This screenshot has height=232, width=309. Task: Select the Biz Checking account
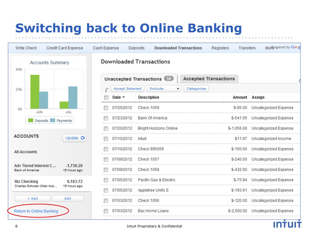(x=52, y=183)
